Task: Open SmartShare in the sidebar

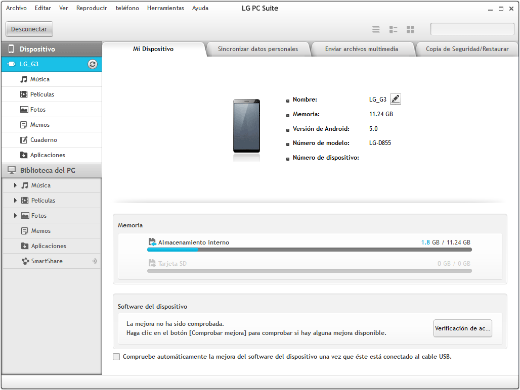Action: 52,261
